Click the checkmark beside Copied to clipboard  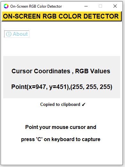click(84, 104)
